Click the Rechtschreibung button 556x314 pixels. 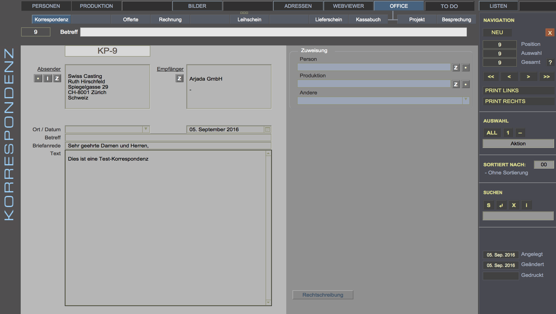pos(323,295)
